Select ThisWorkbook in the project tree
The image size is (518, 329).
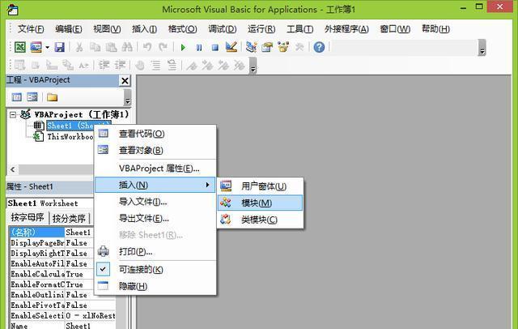pos(70,137)
